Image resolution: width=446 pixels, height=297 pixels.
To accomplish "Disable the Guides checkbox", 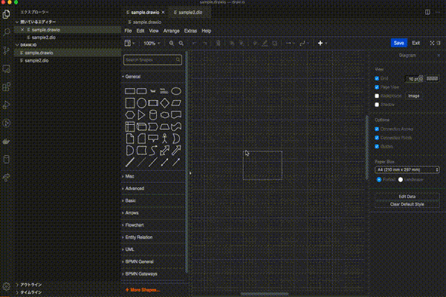I will coord(378,146).
